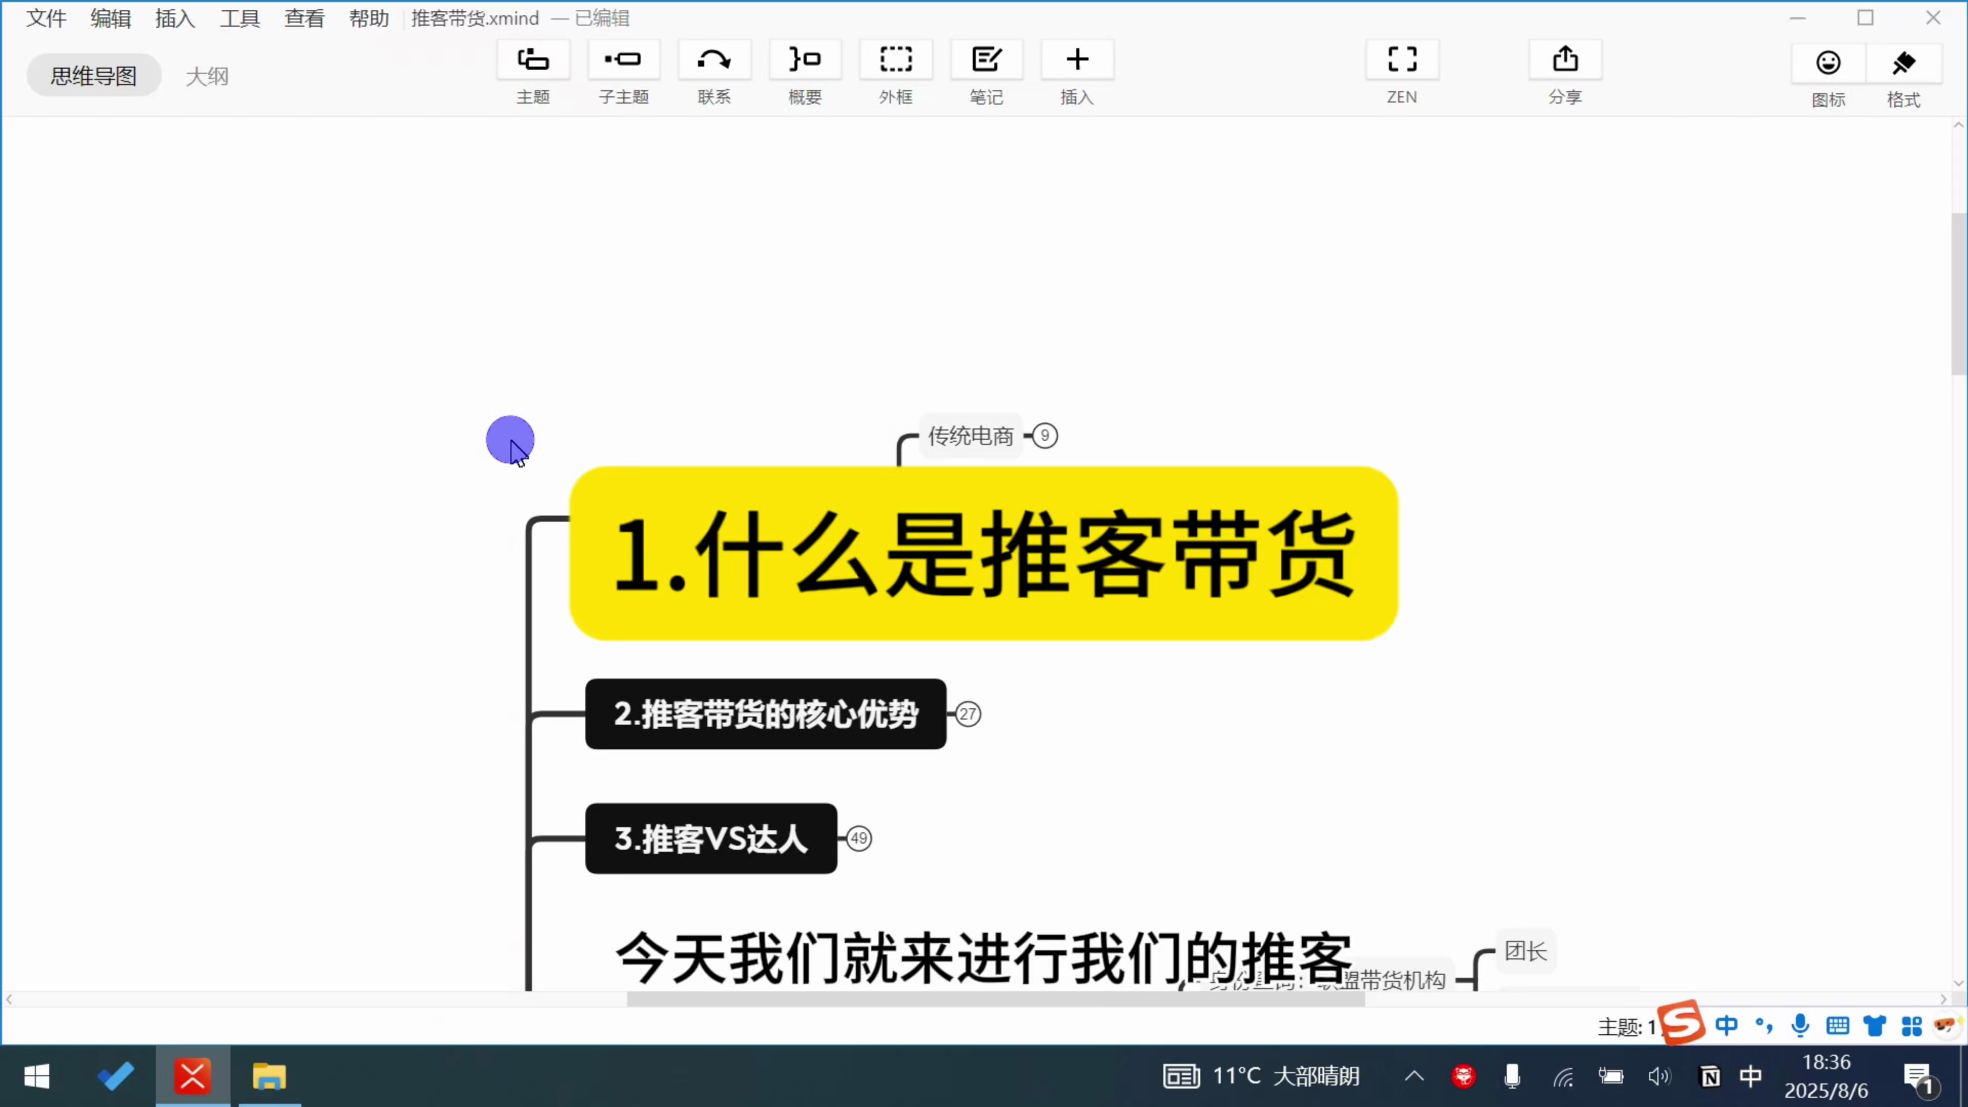
Task: Select the 1.什么是推客带货 topic
Action: pyautogui.click(x=984, y=553)
